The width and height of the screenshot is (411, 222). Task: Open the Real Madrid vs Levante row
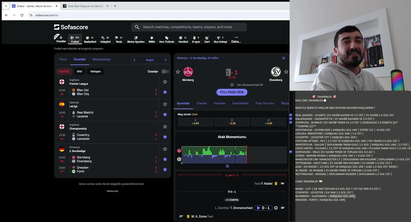(x=113, y=114)
